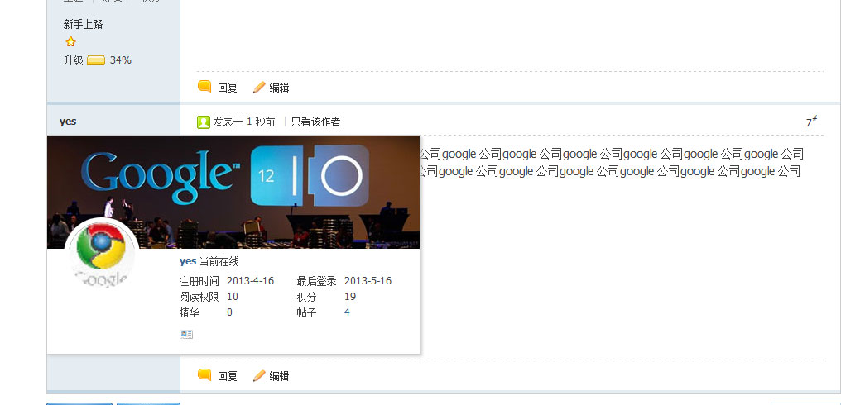Click the 升级 progress bar at 34%
865x405 pixels.
(96, 60)
